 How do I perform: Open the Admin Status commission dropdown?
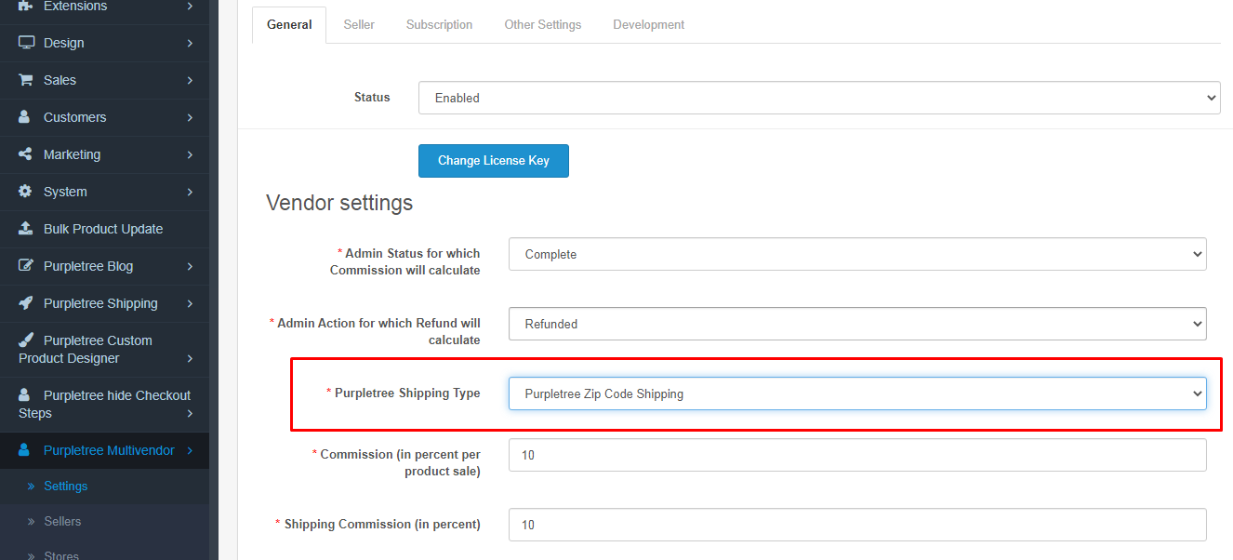(857, 254)
